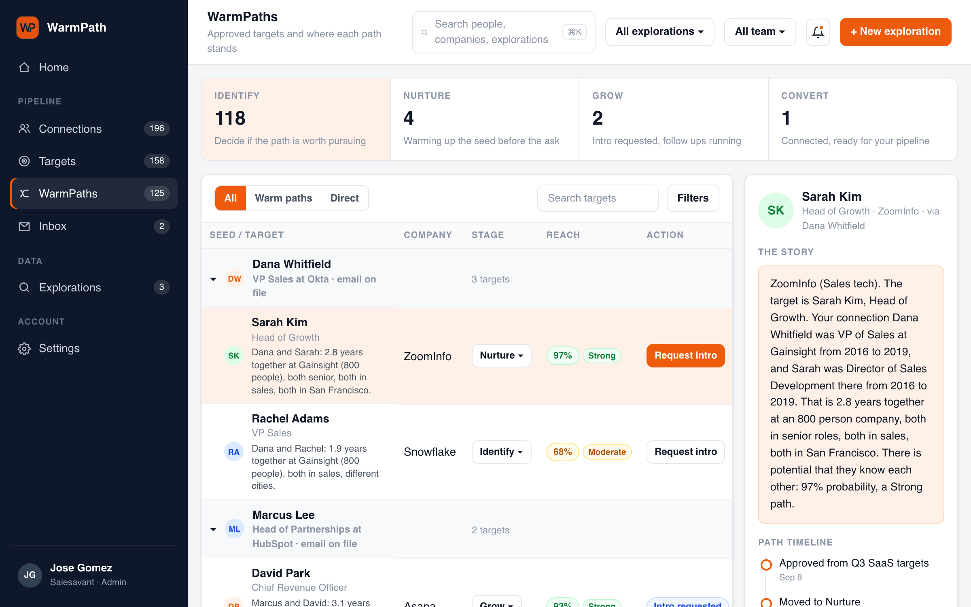This screenshot has height=607, width=971.
Task: Click the WarmPaths path icon in sidebar
Action: (24, 193)
